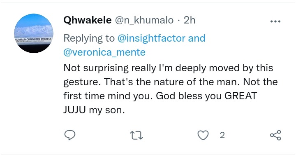Open Qhwakele's profile picture

pos(34,33)
